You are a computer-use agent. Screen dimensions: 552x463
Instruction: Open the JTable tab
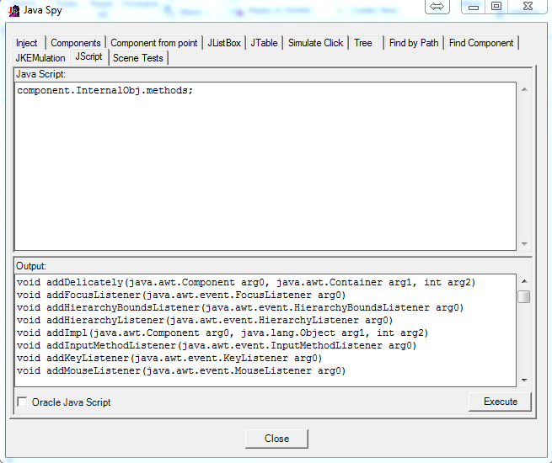[264, 43]
